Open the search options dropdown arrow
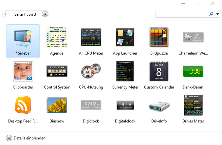The height and width of the screenshot is (145, 222). pos(217,14)
